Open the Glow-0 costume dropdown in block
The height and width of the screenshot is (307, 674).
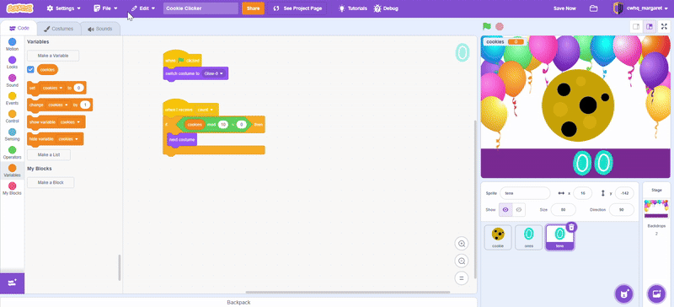click(214, 73)
